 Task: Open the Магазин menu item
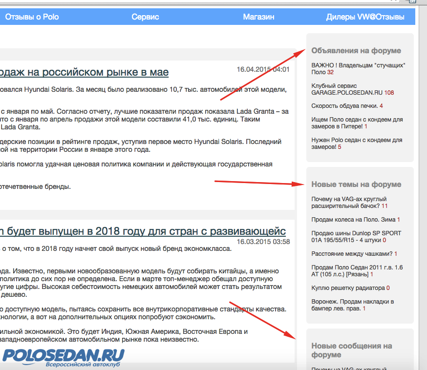click(258, 17)
